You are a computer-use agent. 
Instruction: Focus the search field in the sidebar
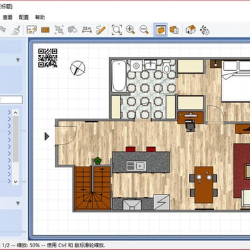11,100
